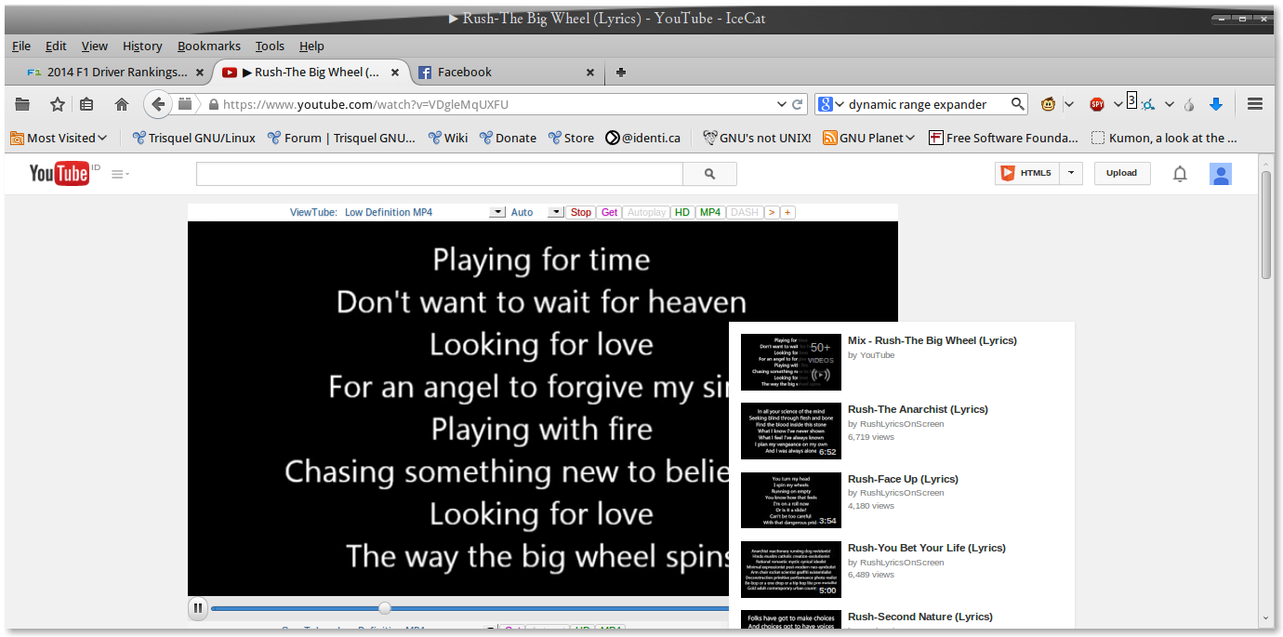Reload the page with the refresh icon
This screenshot has width=1283, height=637.
tap(797, 104)
